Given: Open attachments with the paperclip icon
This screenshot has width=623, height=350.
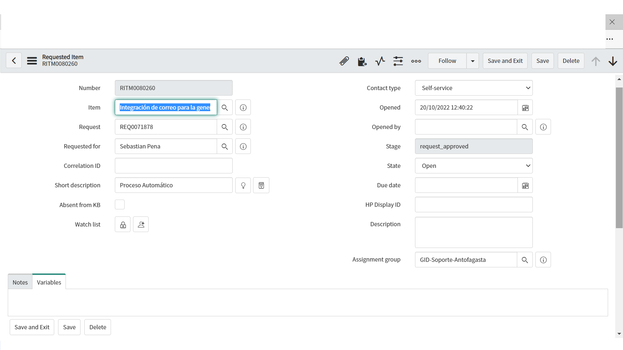Looking at the screenshot, I should tap(344, 61).
